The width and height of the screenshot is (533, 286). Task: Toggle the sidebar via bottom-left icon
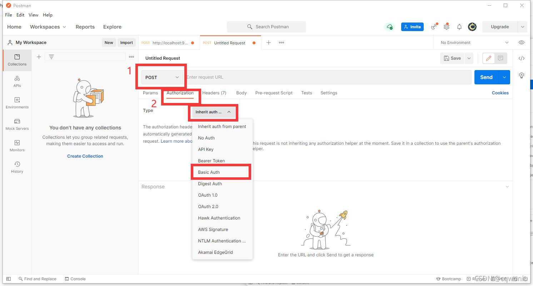click(9, 279)
